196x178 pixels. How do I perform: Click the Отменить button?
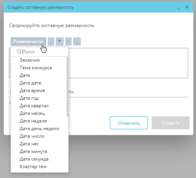(129, 123)
